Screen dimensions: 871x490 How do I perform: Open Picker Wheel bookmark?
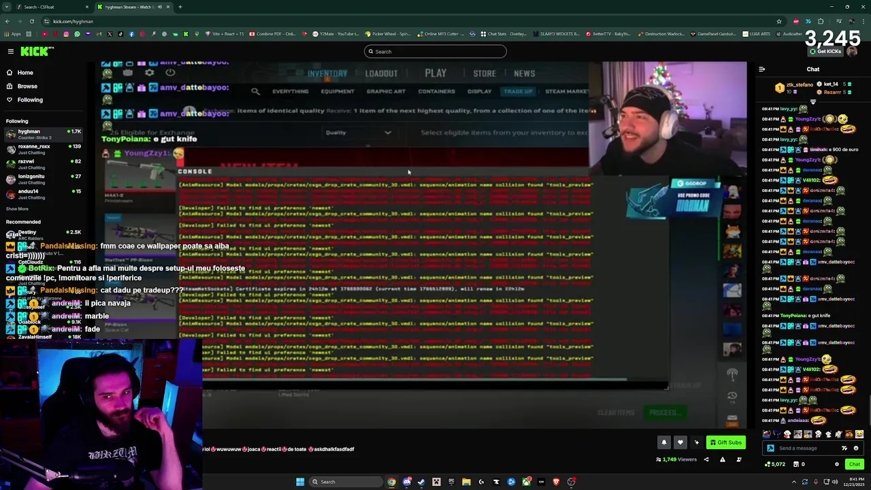[388, 34]
